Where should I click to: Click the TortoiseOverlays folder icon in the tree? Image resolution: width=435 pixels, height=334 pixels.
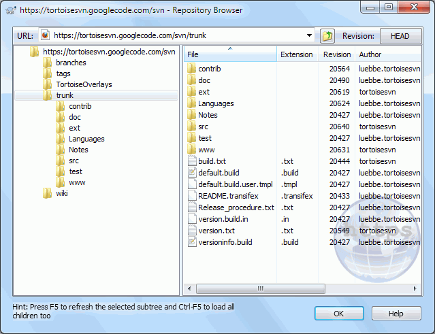48,84
